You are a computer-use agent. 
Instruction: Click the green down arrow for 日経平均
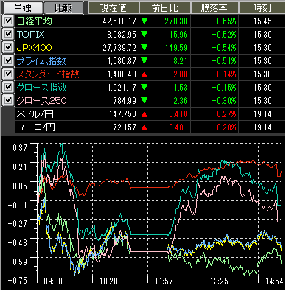(144, 21)
